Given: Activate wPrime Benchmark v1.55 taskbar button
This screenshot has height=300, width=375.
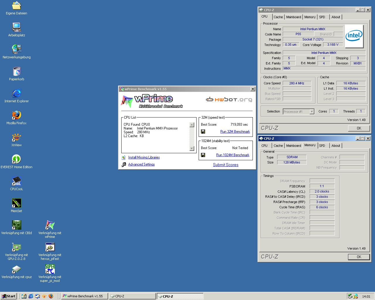Looking at the screenshot, I should click(84, 296).
